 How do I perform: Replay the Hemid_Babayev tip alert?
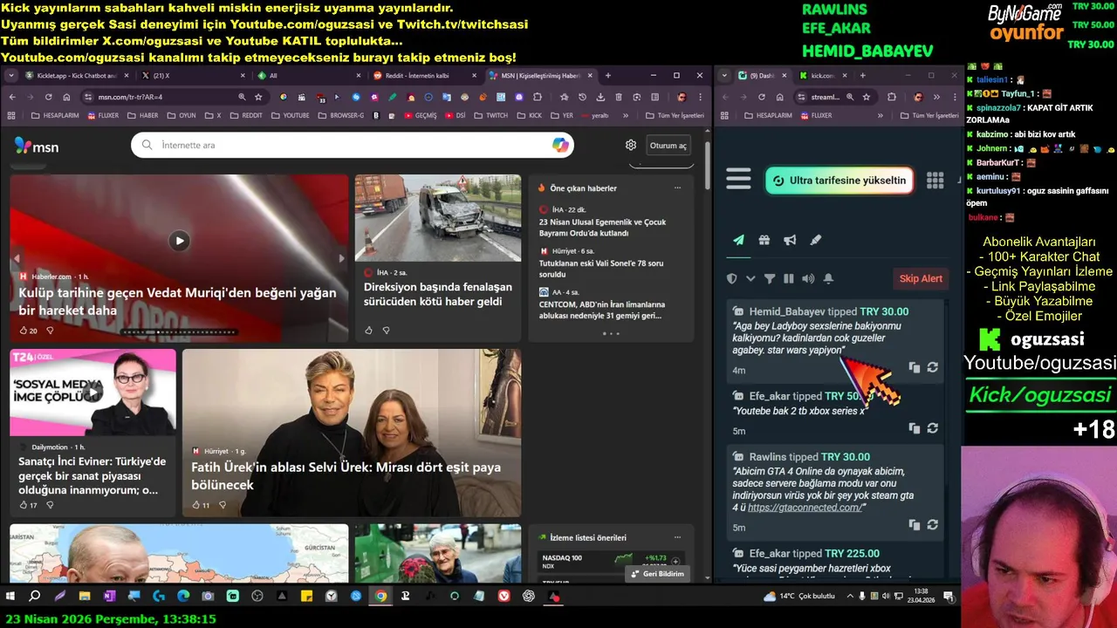click(x=932, y=367)
